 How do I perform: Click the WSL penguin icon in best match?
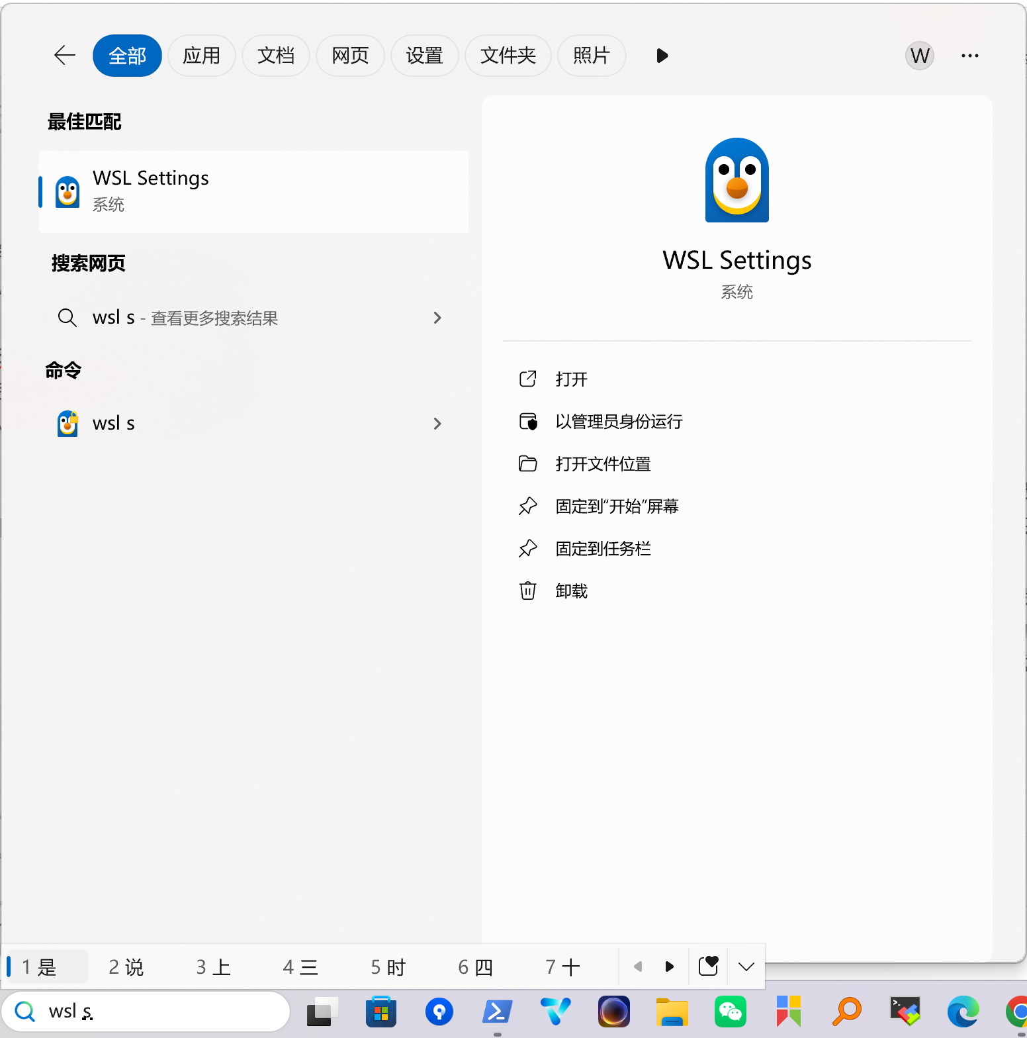click(67, 192)
